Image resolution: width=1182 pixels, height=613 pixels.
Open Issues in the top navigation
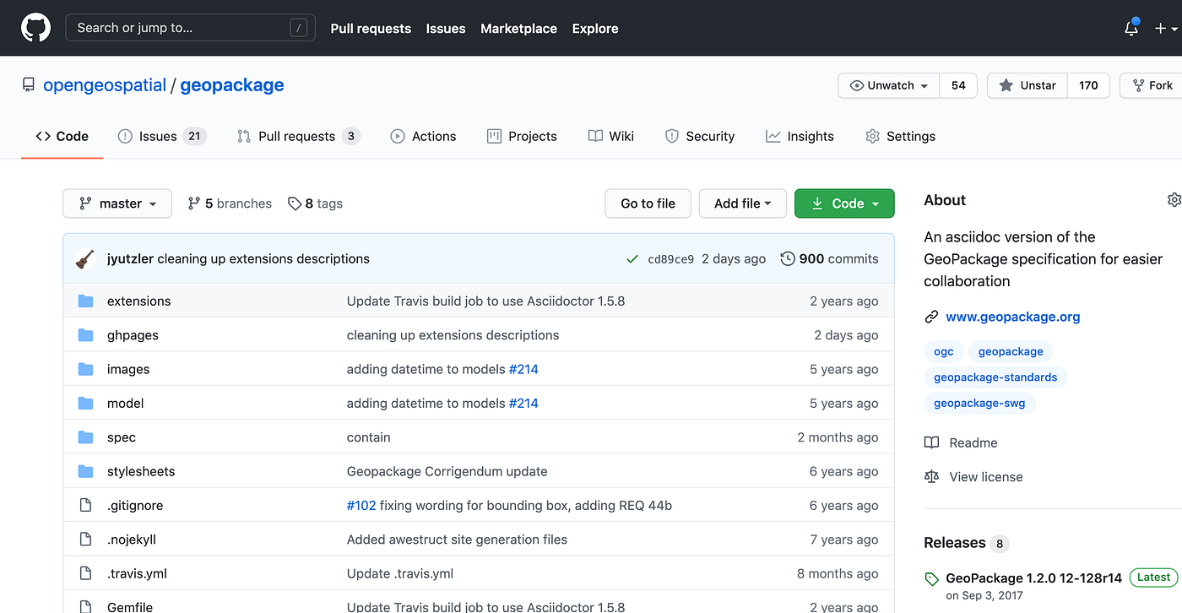pyautogui.click(x=446, y=28)
